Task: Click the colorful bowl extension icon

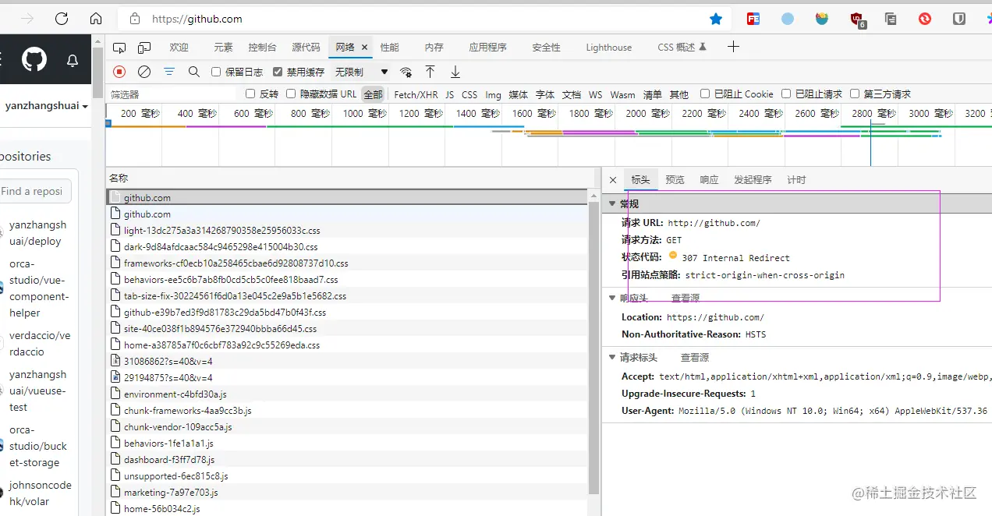Action: (x=822, y=19)
